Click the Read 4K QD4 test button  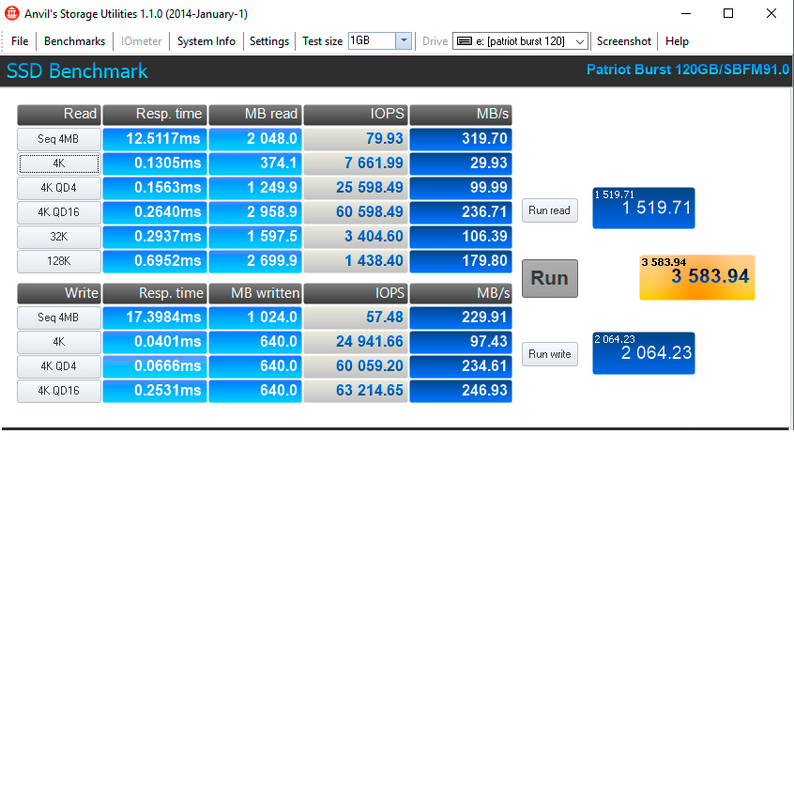(x=59, y=188)
